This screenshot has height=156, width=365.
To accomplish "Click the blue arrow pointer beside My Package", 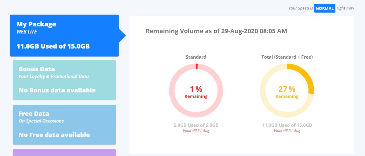I will [x=122, y=36].
